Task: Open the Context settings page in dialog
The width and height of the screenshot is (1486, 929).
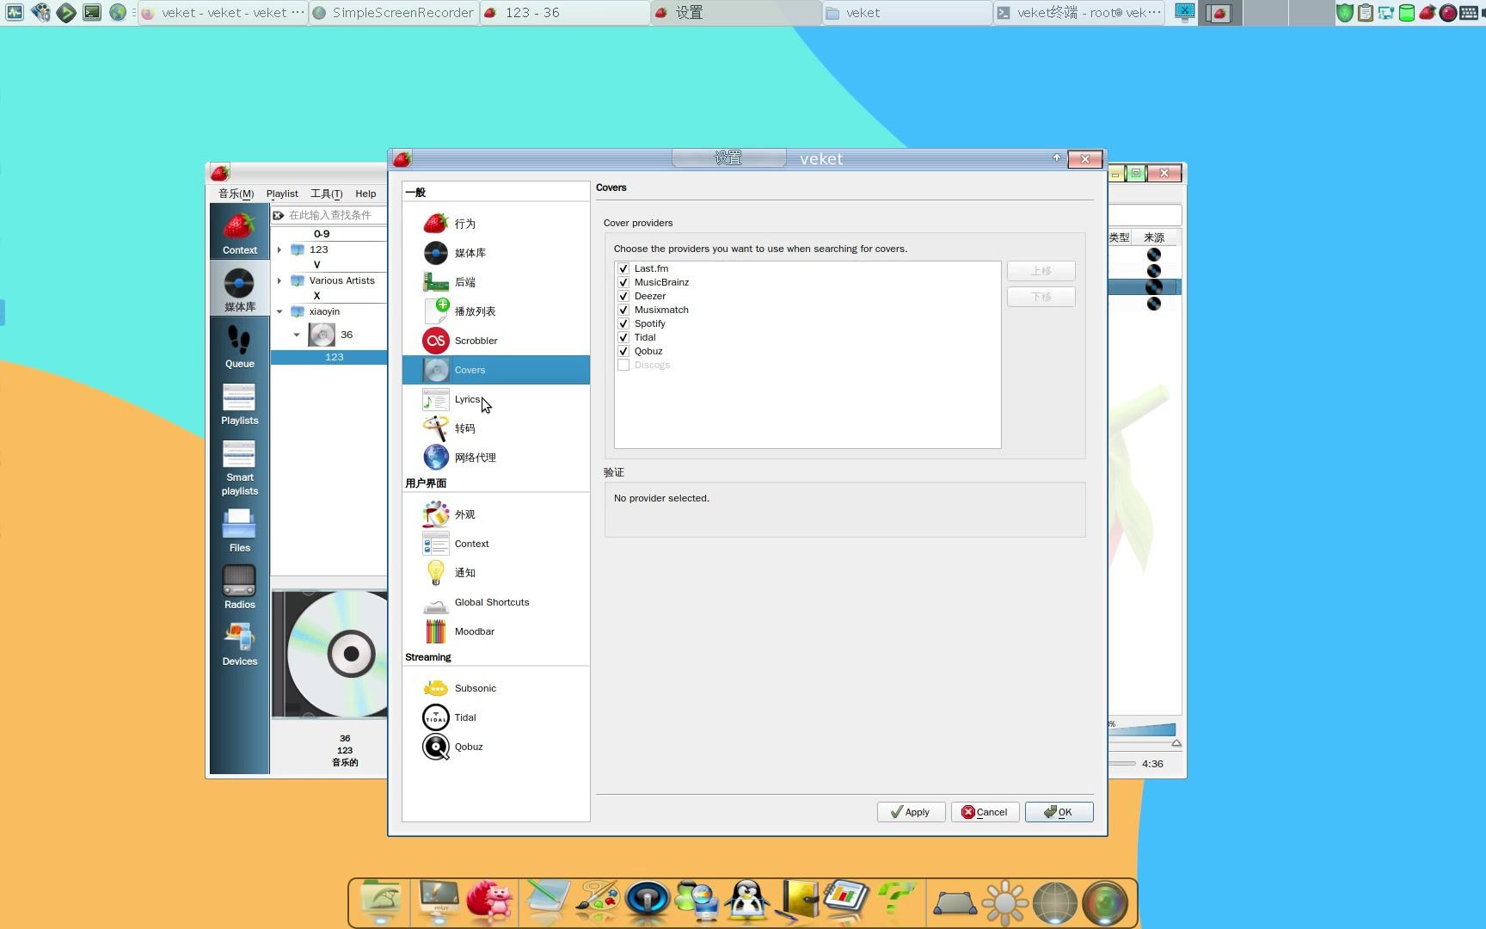Action: point(495,544)
